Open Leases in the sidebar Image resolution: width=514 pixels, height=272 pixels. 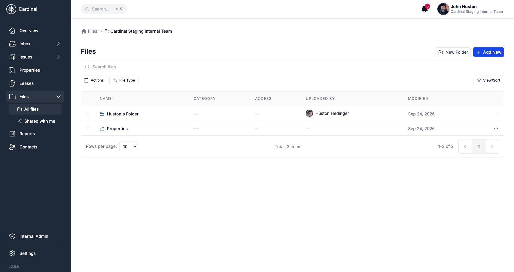35,83
